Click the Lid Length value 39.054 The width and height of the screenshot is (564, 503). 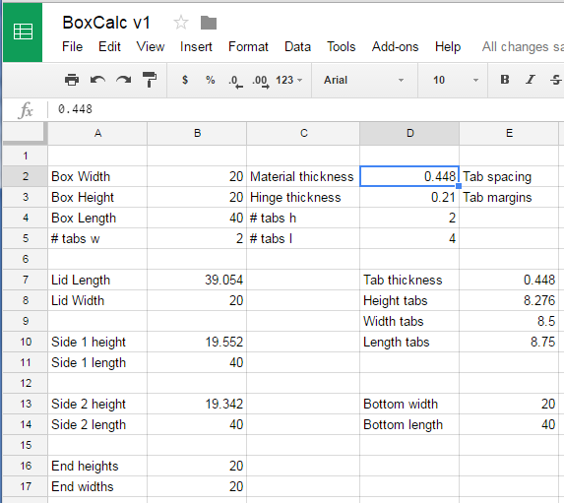[x=197, y=280]
